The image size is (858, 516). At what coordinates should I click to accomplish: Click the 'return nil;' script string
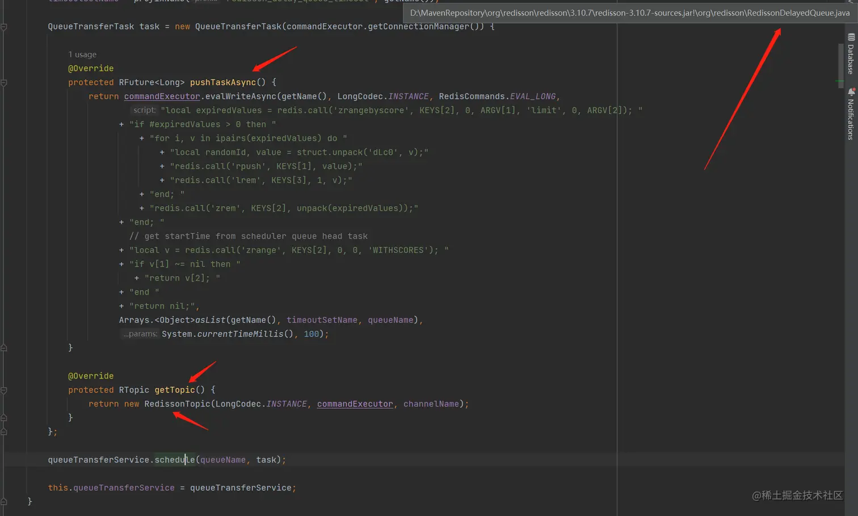(x=162, y=306)
